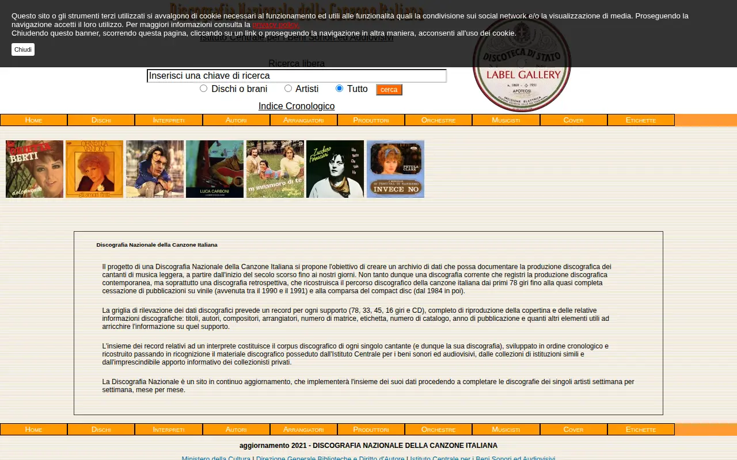Open Arrangiatori in bottom menu
This screenshot has width=737, height=460.
[x=303, y=430]
